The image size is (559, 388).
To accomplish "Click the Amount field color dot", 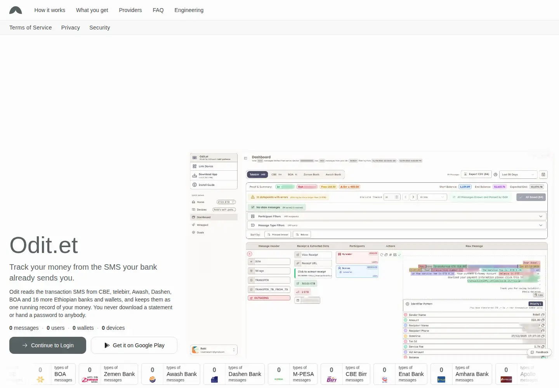I will 406,320.
